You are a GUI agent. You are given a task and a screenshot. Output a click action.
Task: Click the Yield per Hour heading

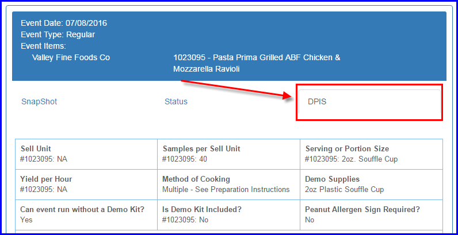46,179
